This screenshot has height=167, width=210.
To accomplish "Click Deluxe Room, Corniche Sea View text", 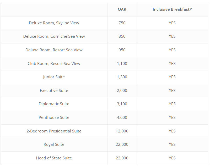I will [x=54, y=36].
